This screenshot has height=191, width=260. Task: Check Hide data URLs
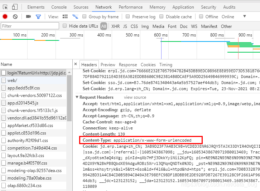(x=65, y=26)
